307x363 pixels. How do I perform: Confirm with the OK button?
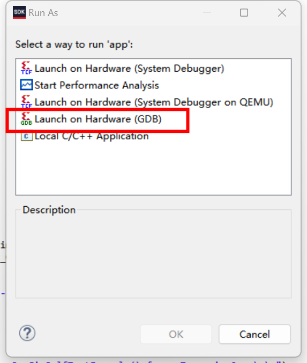pos(176,334)
